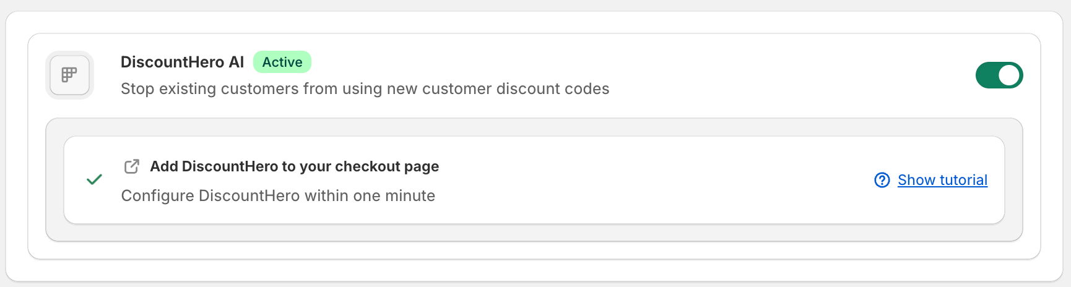Open Add DiscountHero to your checkout page
Image resolution: width=1071 pixels, height=287 pixels.
(294, 166)
